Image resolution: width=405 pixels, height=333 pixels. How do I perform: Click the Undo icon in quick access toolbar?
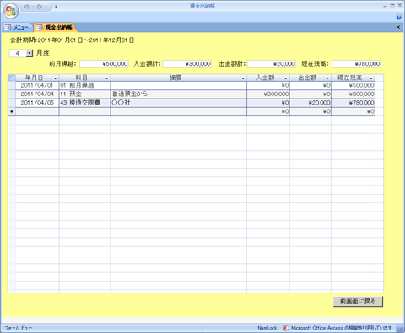click(26, 7)
